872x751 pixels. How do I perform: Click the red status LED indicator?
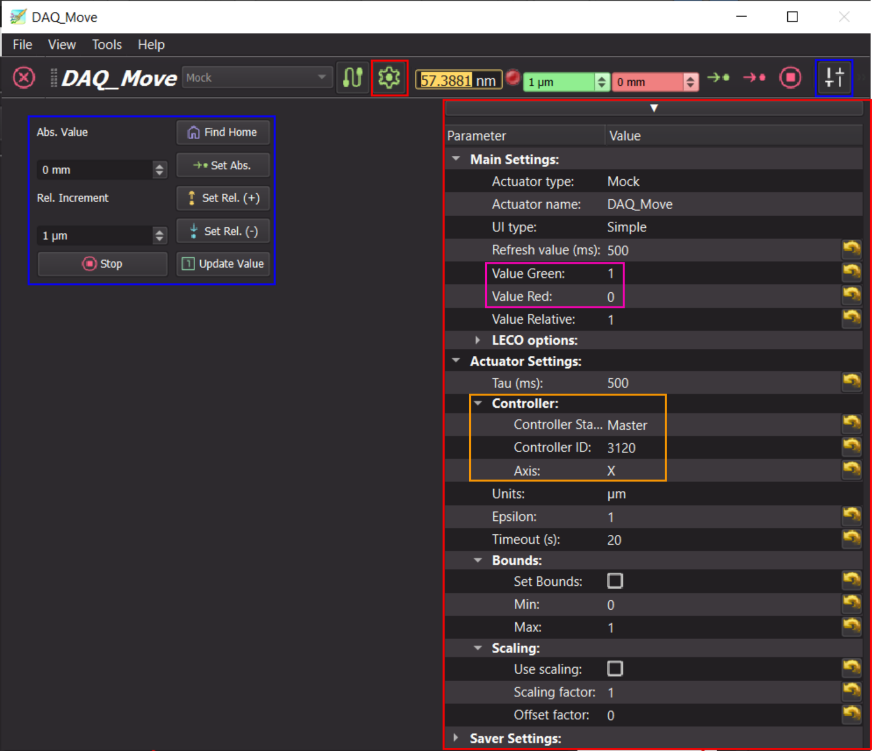tap(512, 78)
